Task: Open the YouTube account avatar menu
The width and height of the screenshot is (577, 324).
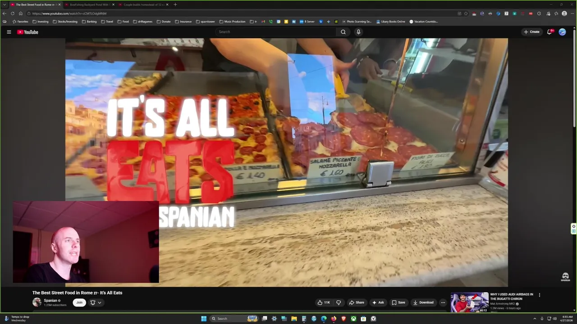Action: pyautogui.click(x=562, y=32)
